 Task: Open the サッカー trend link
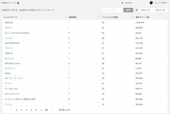click(9, 105)
